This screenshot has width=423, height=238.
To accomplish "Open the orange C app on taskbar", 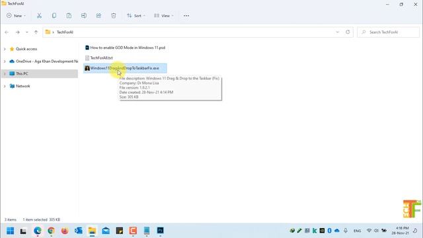I will (x=133, y=231).
